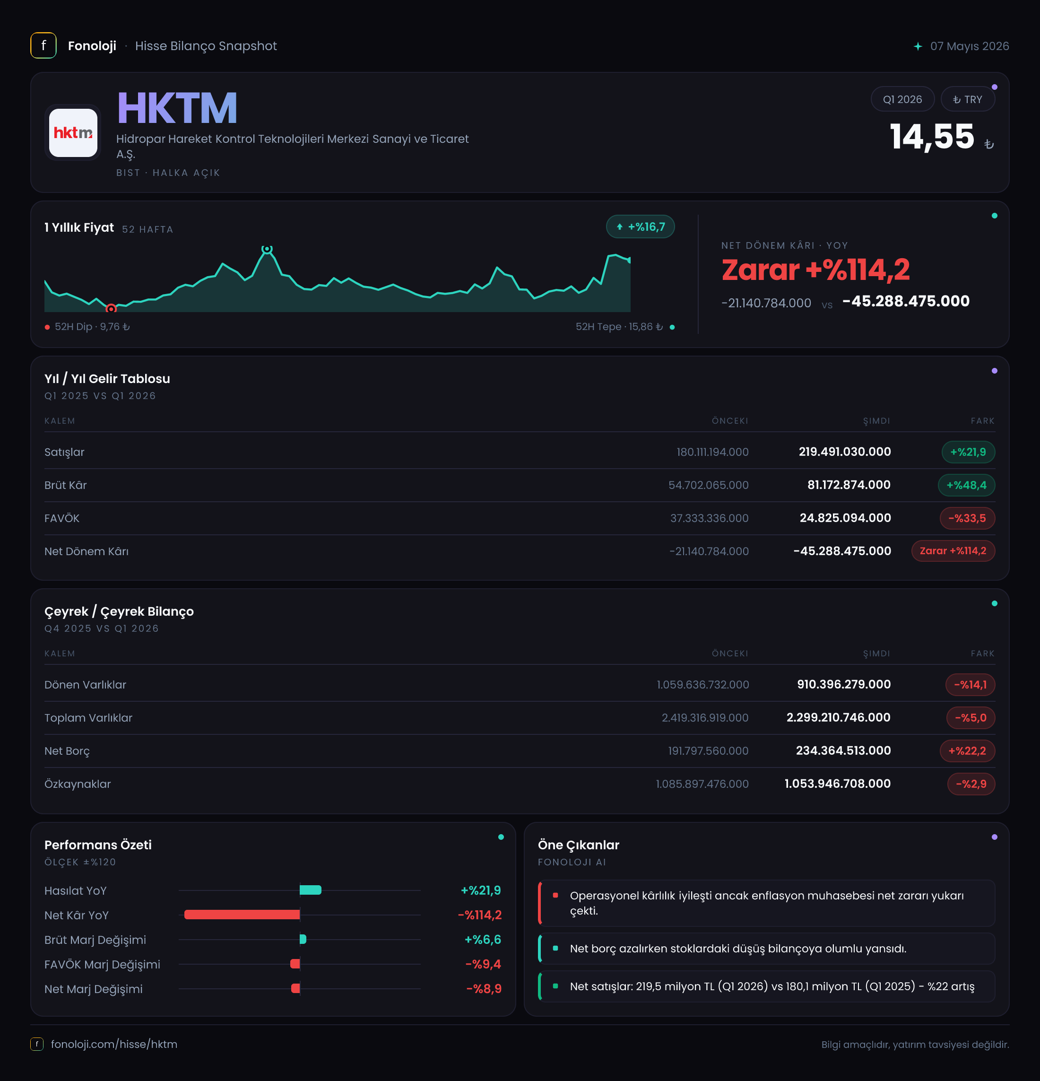The height and width of the screenshot is (1081, 1040).
Task: Click the Brüt Kâr row label
Action: tap(66, 485)
